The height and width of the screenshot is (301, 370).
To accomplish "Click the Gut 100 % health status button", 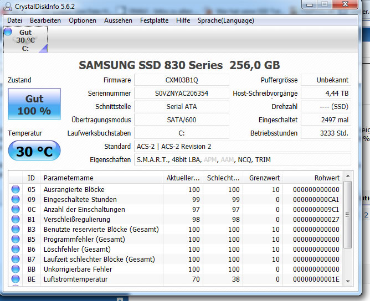I will coord(34,104).
